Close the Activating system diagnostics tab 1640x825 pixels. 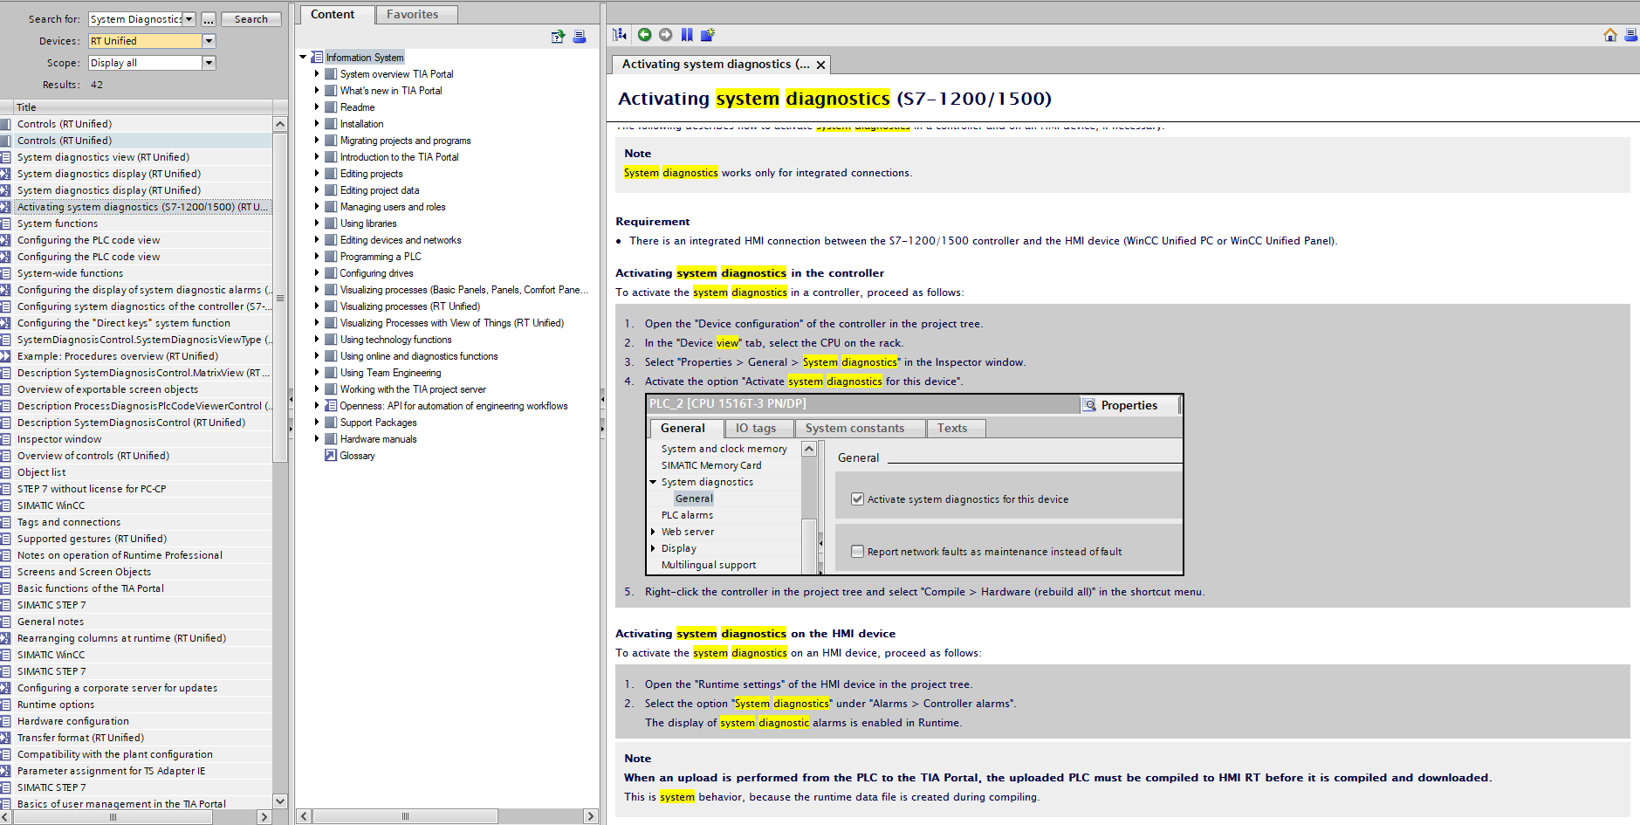pos(820,65)
